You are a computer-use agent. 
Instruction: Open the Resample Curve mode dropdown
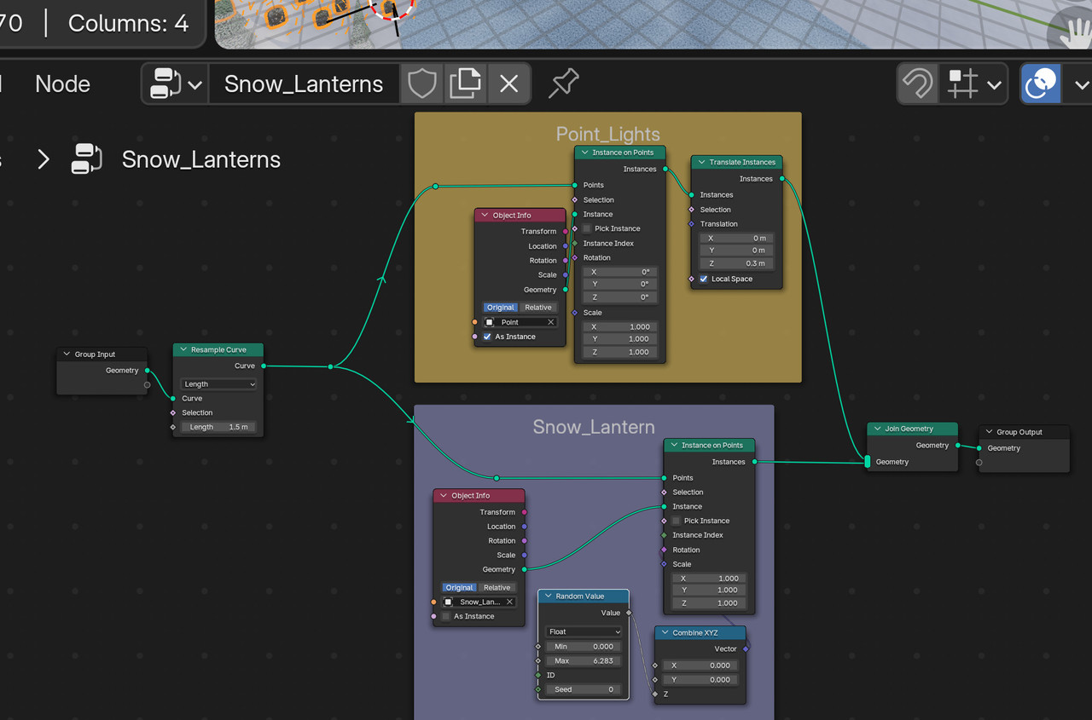[218, 384]
